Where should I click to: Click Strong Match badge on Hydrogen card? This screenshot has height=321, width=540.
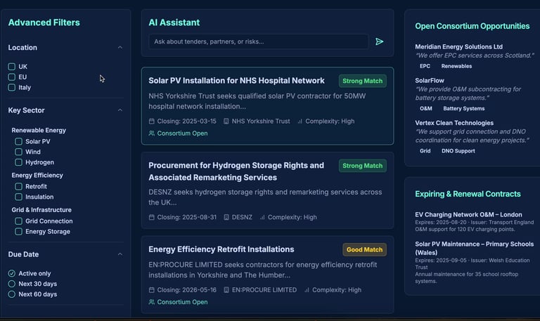point(362,166)
